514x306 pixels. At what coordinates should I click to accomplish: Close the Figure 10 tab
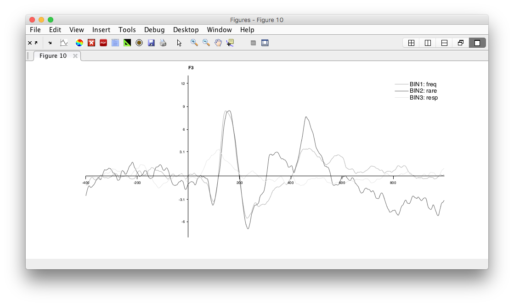click(75, 56)
